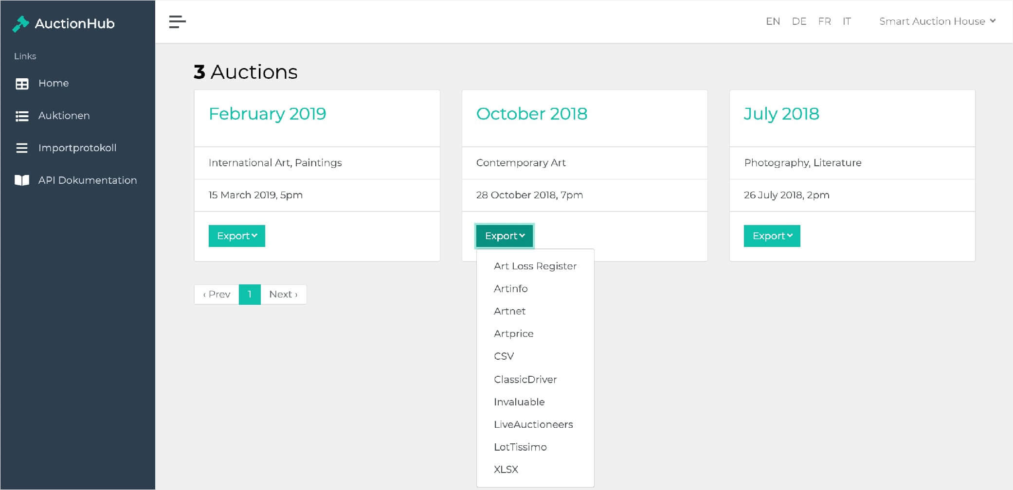Click the API Dokumentation book icon
Image resolution: width=1013 pixels, height=490 pixels.
[x=22, y=180]
